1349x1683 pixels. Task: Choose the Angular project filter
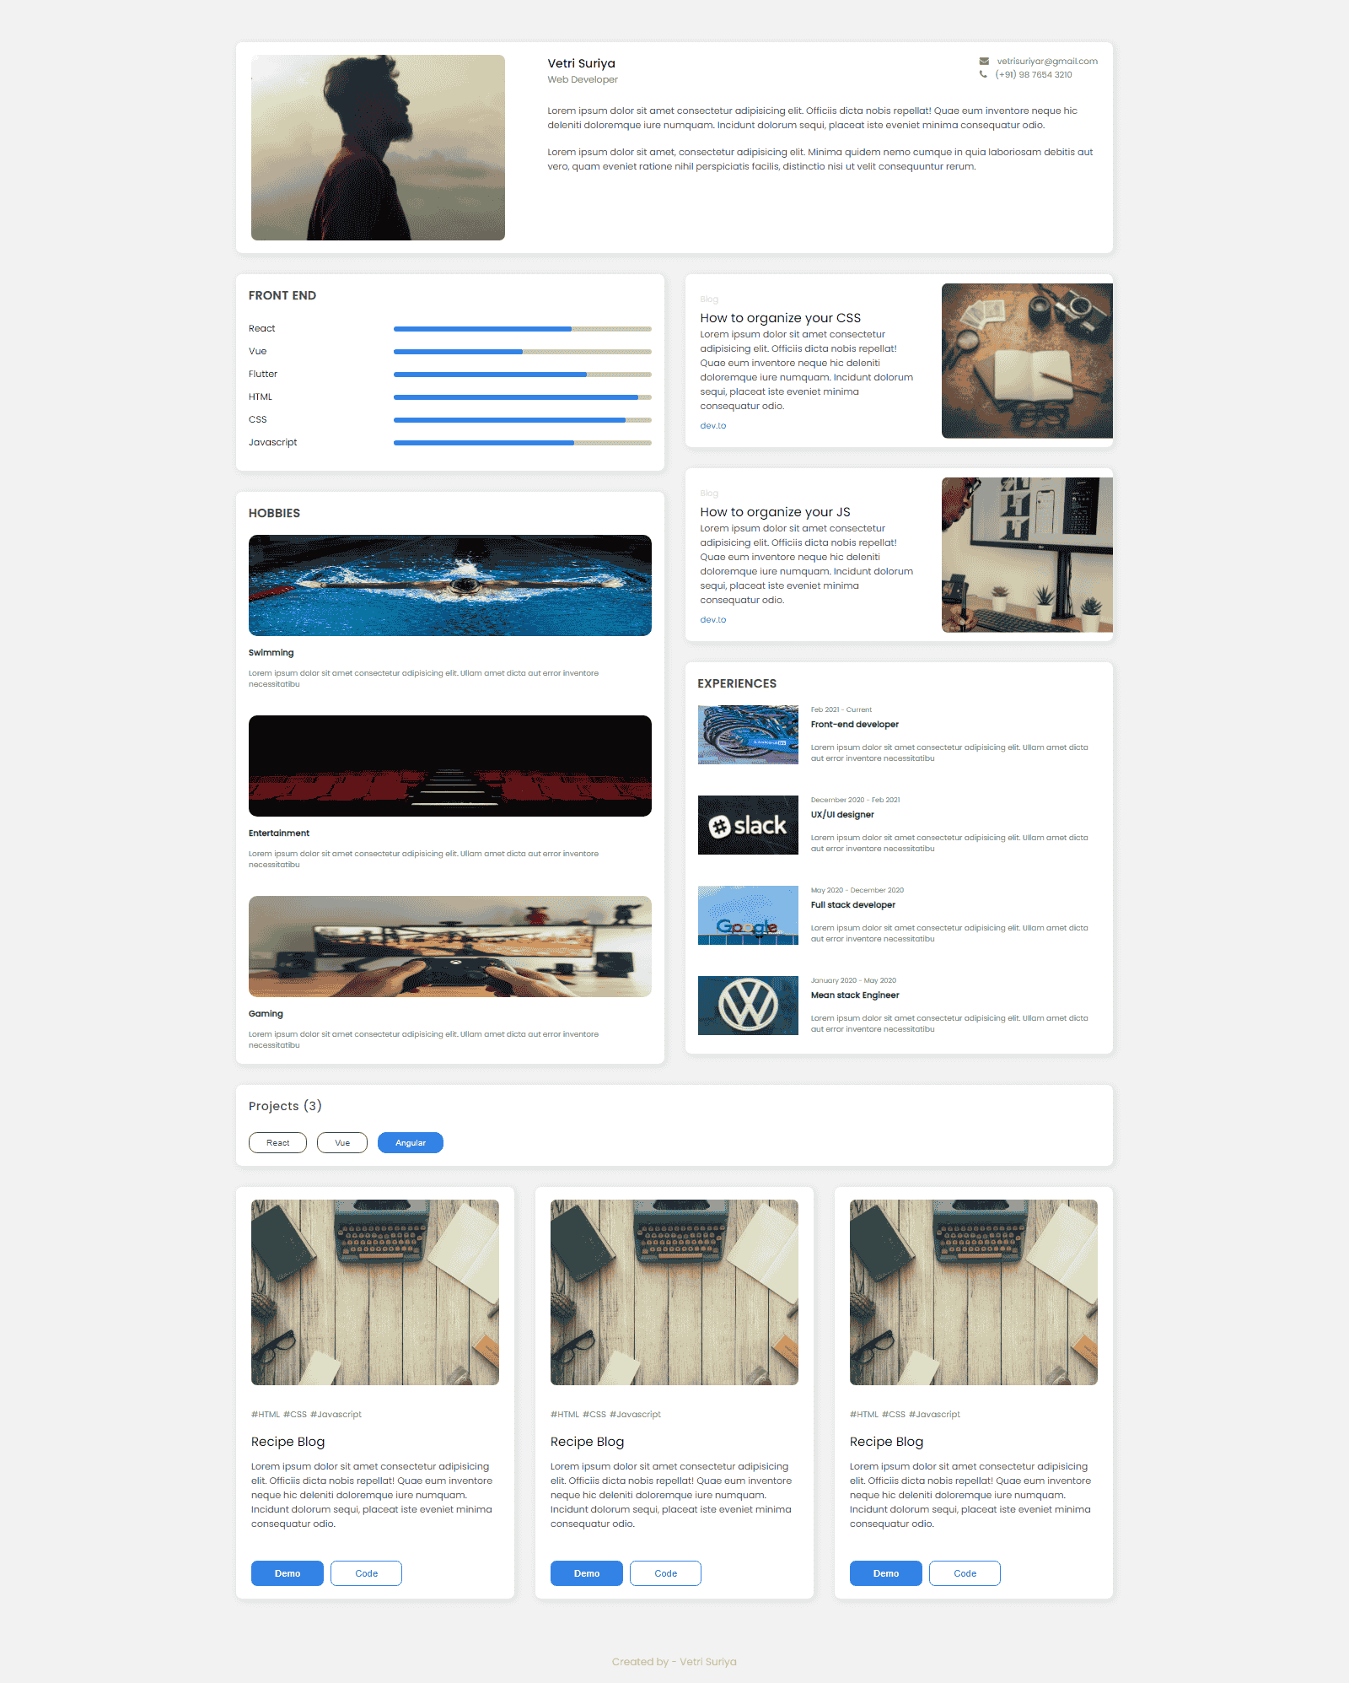(411, 1143)
